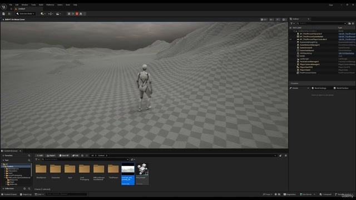This screenshot has width=356, height=200.
Task: Click the viewport scalability settings icon
Action: pos(278,19)
